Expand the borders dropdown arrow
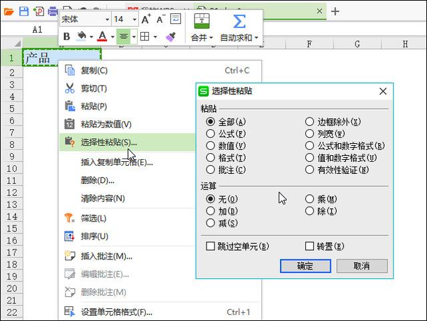This screenshot has width=427, height=321. pos(155,37)
